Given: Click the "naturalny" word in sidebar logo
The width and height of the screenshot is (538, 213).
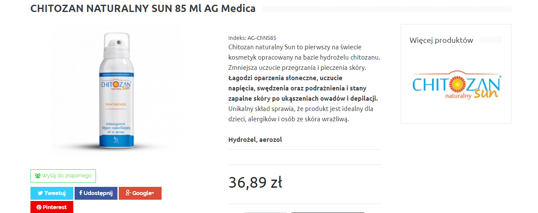Looking at the screenshot, I should pos(458,96).
